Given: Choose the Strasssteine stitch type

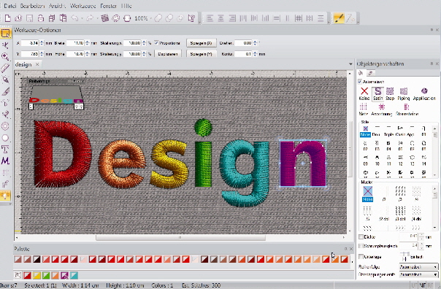Looking at the screenshot, I should (x=407, y=109).
